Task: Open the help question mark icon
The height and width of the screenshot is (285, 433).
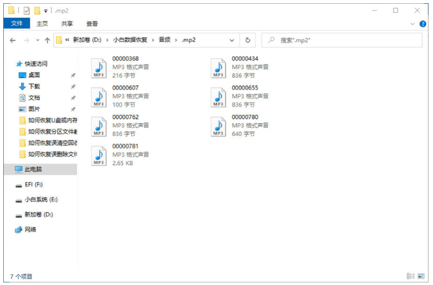Action: pyautogui.click(x=423, y=23)
